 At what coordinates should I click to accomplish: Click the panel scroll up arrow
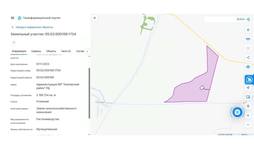click(89, 56)
